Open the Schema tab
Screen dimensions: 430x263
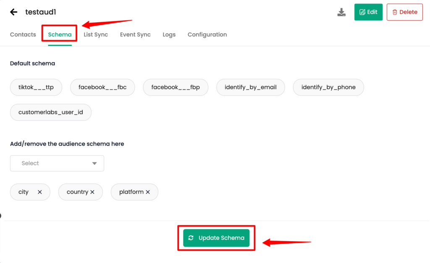click(x=60, y=35)
